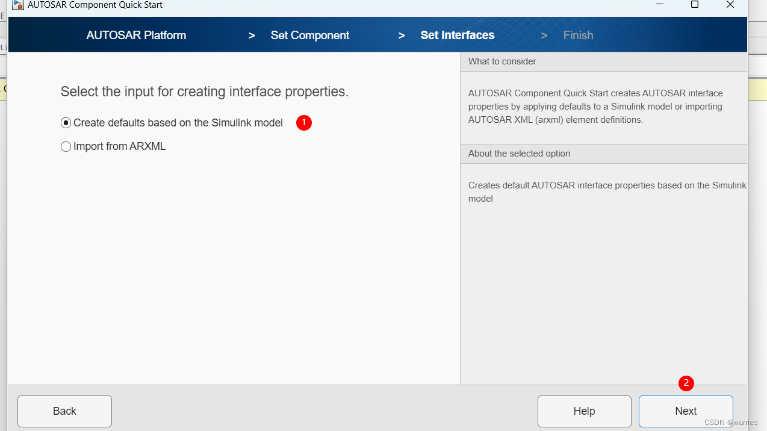
Task: Click the window title 'AUTOSAR Component Quick Start'
Action: point(95,5)
